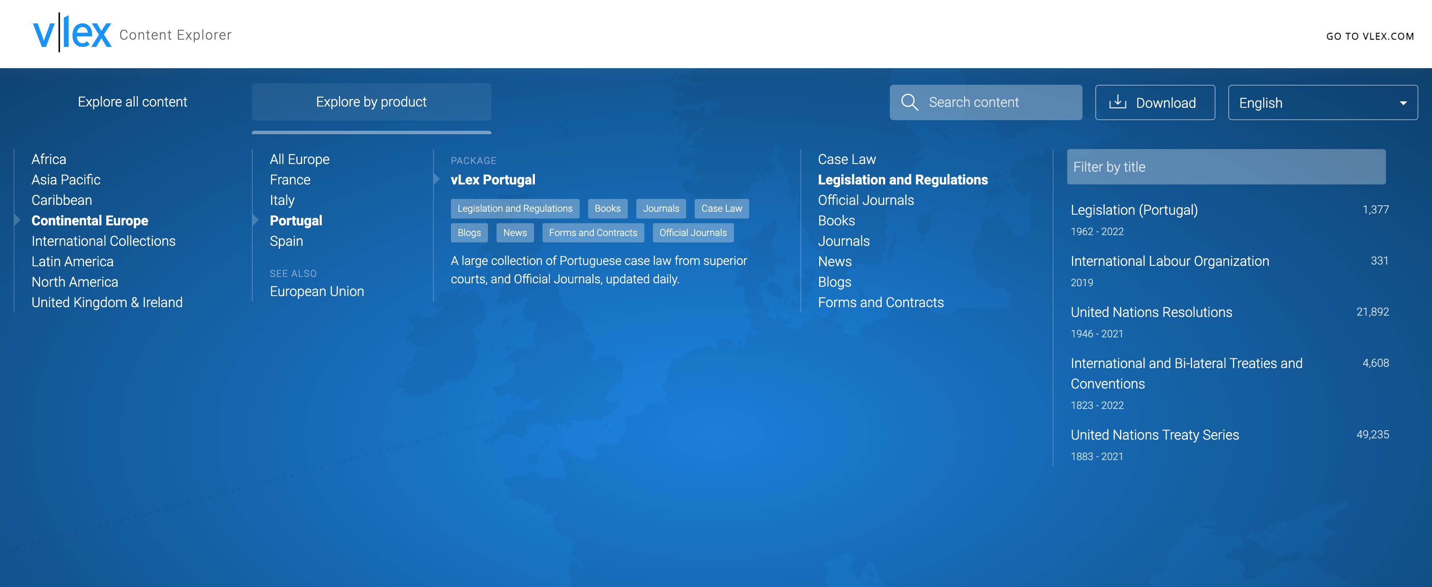Switch to Explore all content tab
The height and width of the screenshot is (587, 1432).
[x=132, y=102]
